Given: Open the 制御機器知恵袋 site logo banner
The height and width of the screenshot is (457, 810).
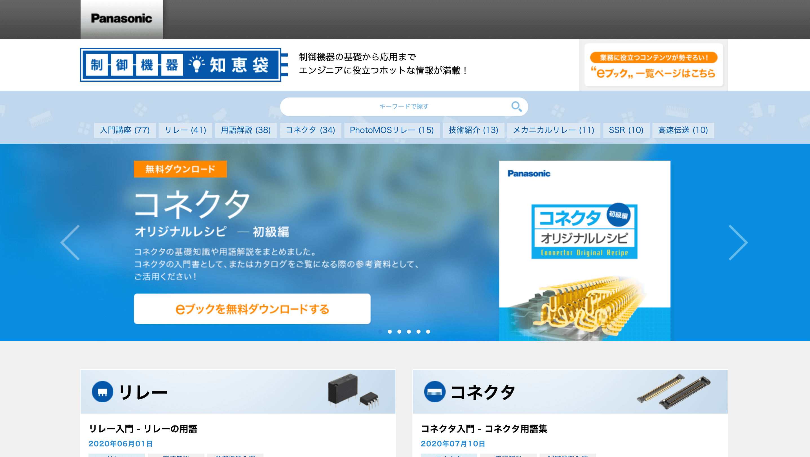Looking at the screenshot, I should coord(184,65).
